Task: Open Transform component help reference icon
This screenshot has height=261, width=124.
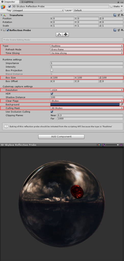Action: [115, 15]
